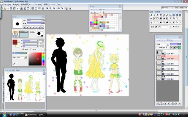Open the ヘルプ(H) menu

pos(56,5)
